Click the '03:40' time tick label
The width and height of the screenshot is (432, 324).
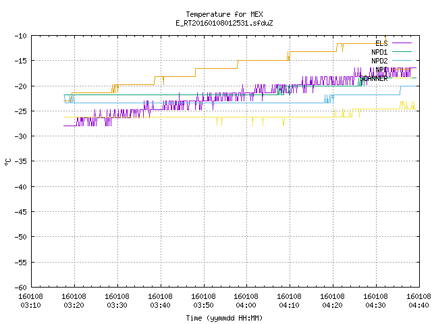tap(161, 305)
